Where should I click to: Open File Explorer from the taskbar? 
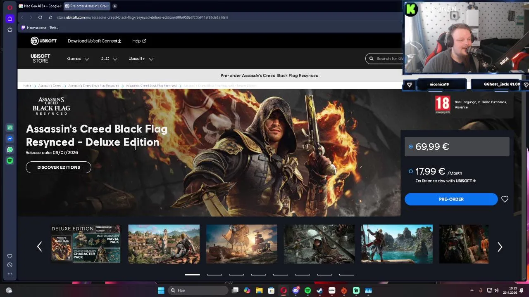259,290
